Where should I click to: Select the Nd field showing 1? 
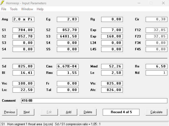click(x=156, y=73)
